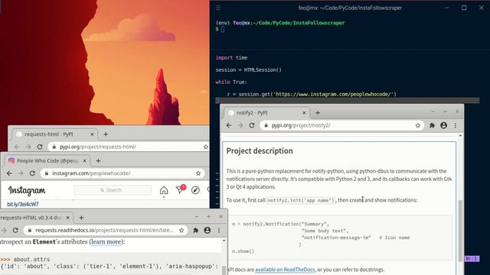Open profile avatar in notify2 browser window
This screenshot has width=490, height=275.
(x=444, y=125)
